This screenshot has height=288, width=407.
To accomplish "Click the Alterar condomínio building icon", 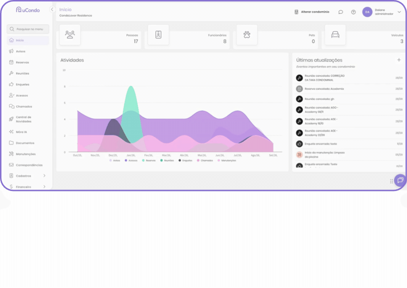I will 296,12.
